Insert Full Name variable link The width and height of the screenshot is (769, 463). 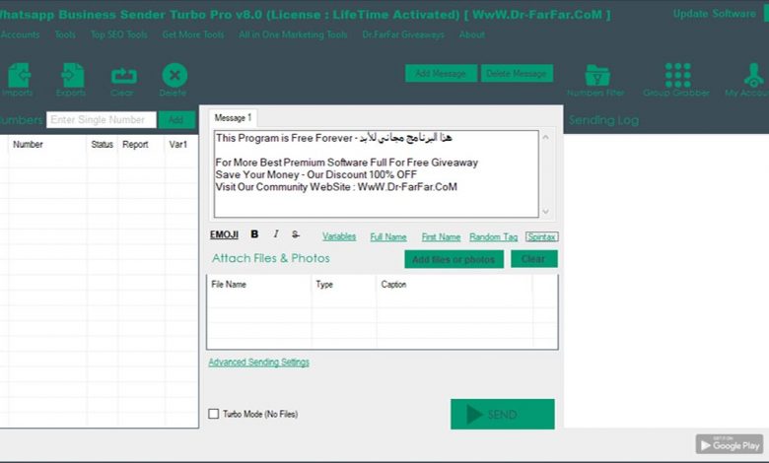pos(388,237)
